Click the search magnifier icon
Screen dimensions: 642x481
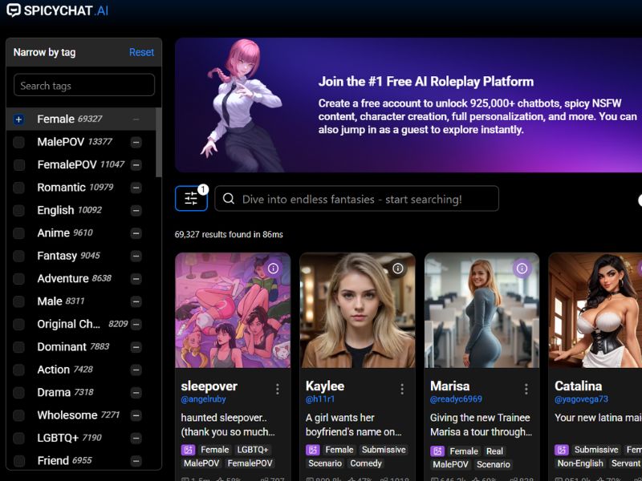[229, 199]
